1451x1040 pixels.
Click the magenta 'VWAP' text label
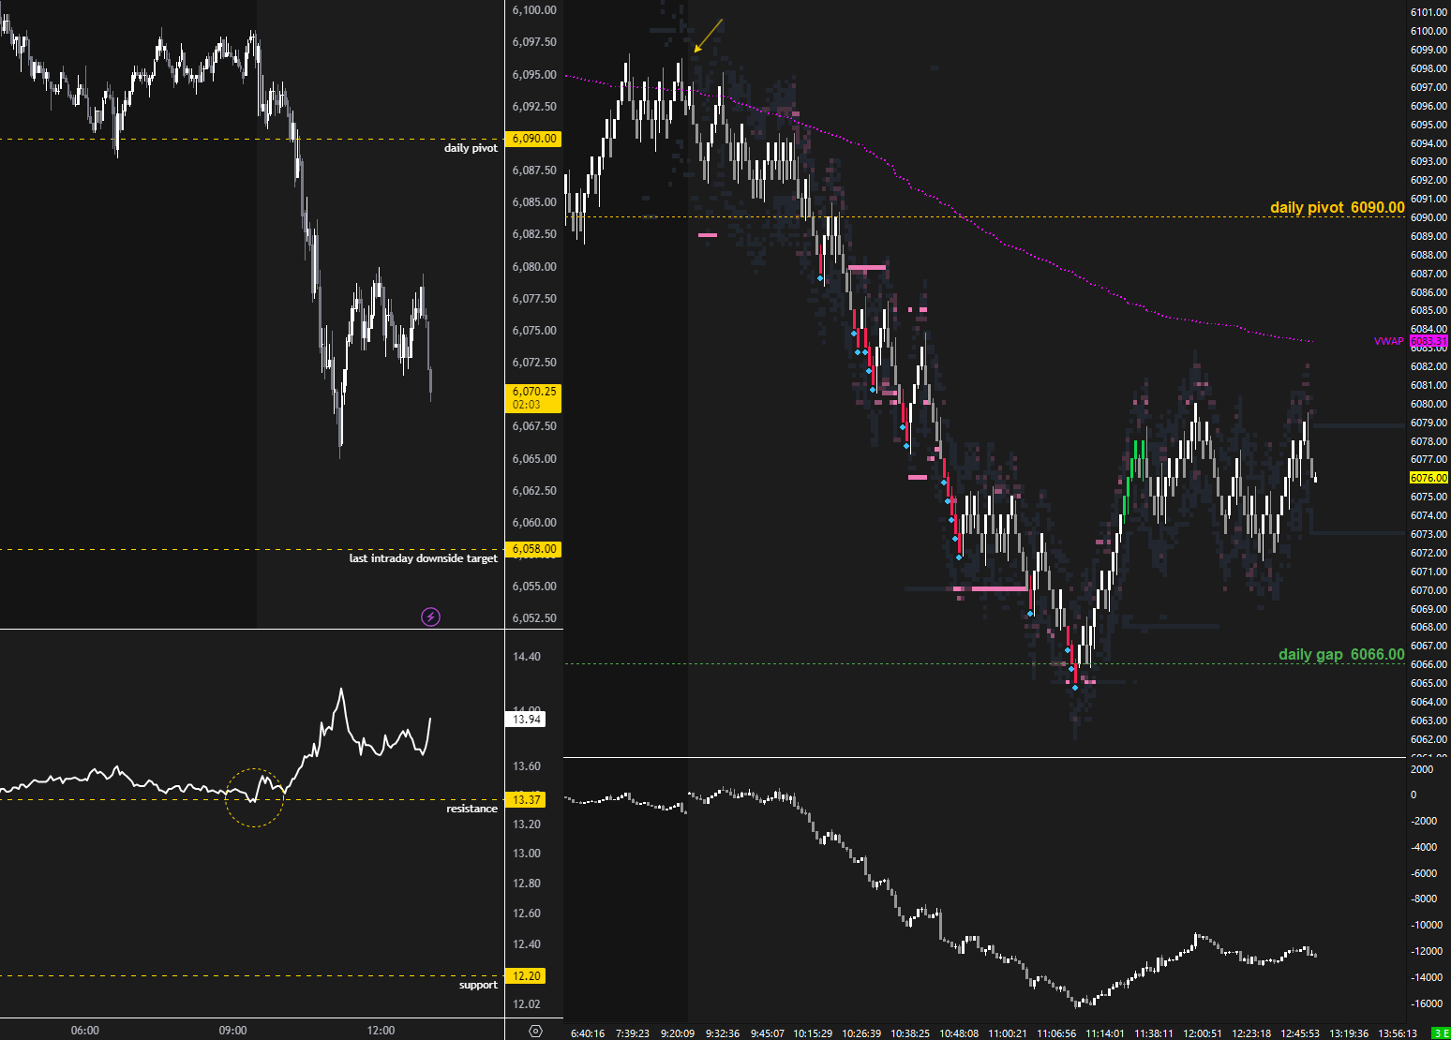pyautogui.click(x=1389, y=341)
